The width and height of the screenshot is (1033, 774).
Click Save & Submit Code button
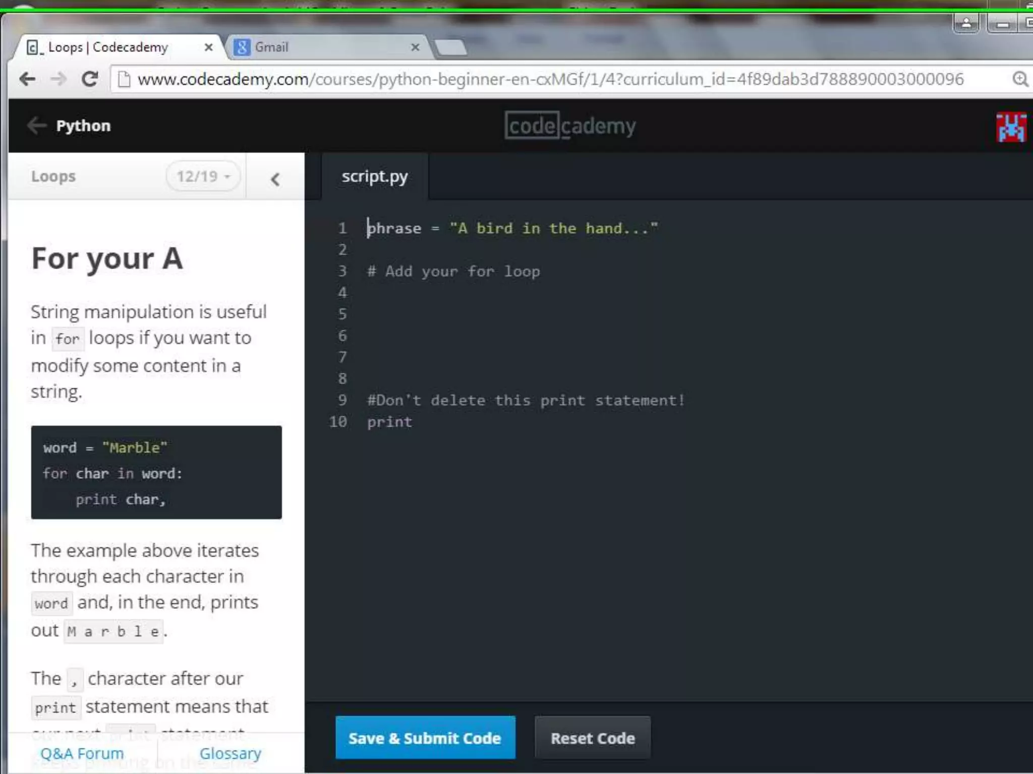click(x=425, y=738)
